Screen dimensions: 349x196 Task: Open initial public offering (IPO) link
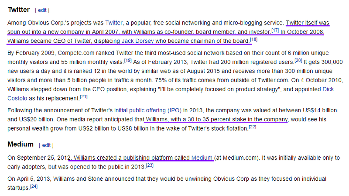click(148, 110)
